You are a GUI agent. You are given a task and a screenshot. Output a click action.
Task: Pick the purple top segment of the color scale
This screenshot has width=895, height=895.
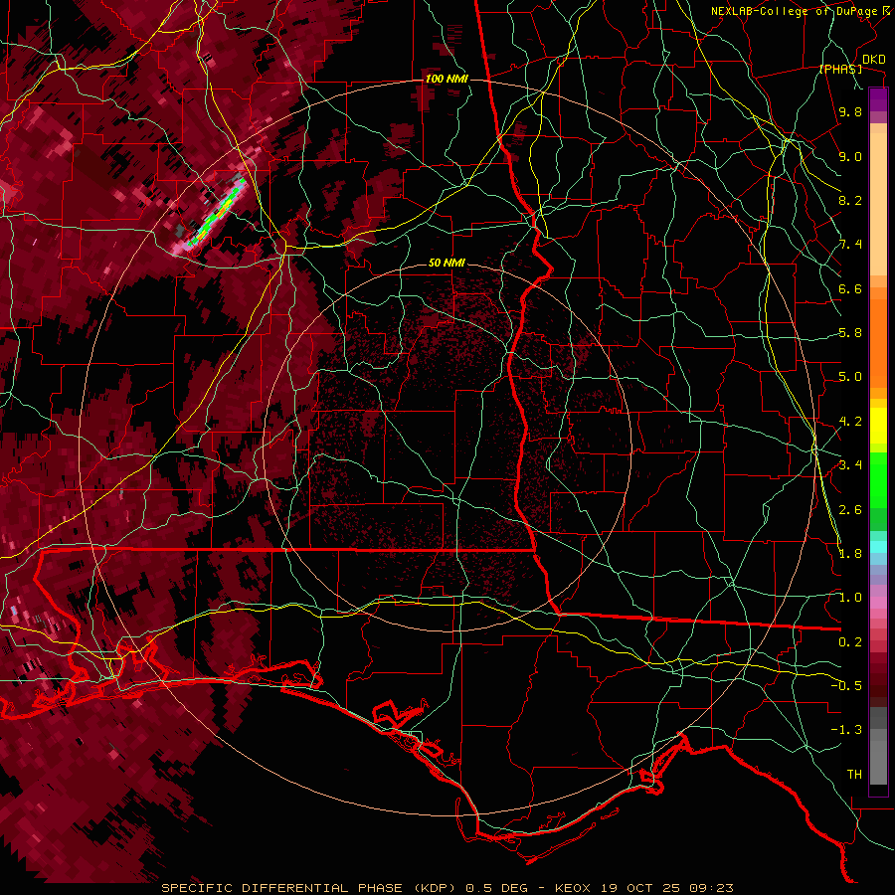pos(878,99)
